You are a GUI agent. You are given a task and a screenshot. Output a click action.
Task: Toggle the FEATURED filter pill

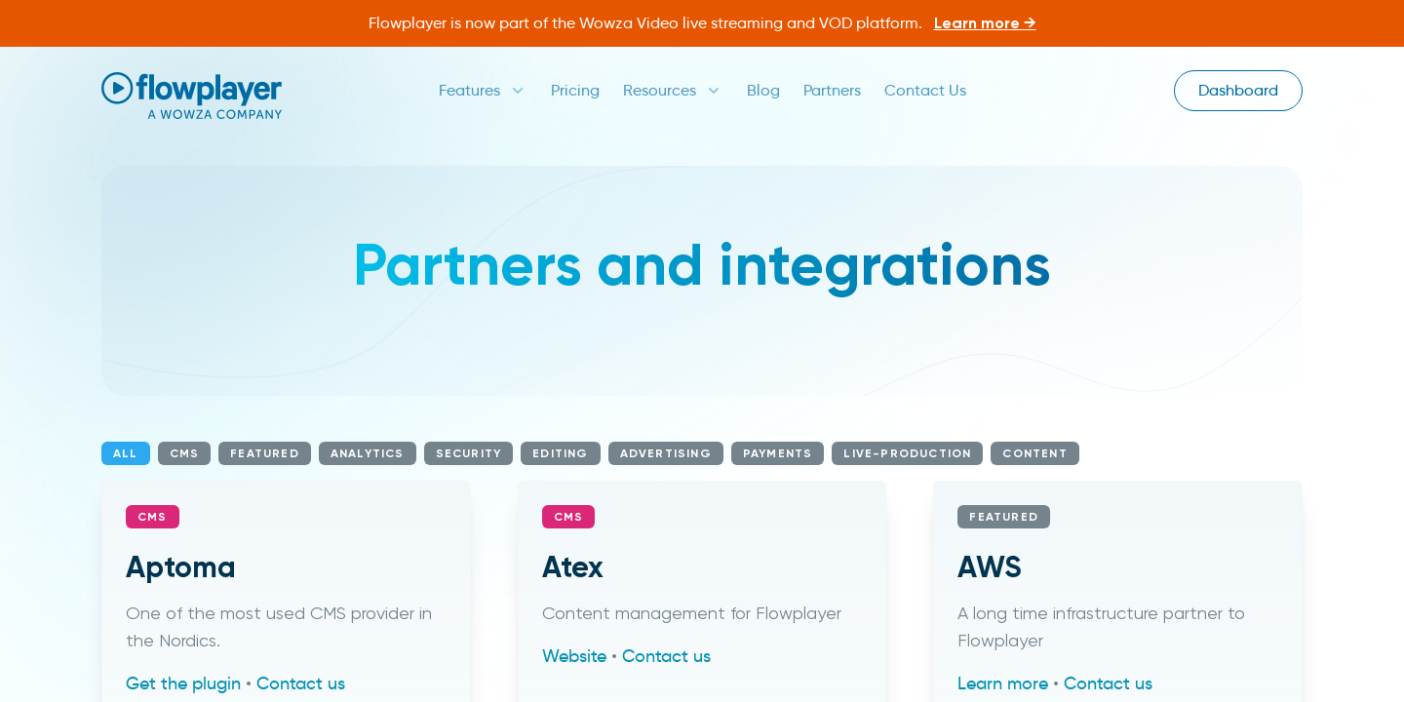pyautogui.click(x=264, y=453)
